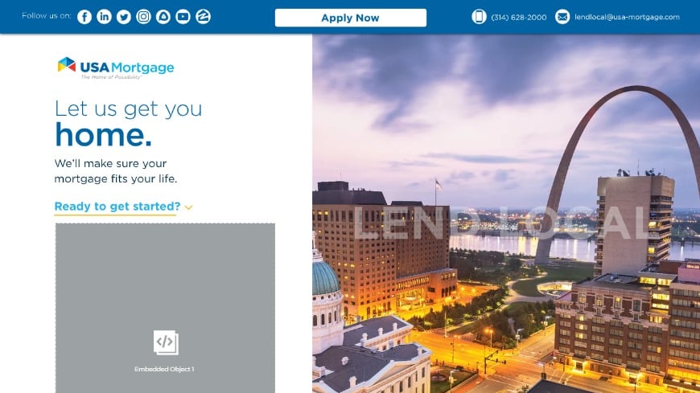Click the icon between Instagram and YouTube
Screen dimensions: 700x393
(x=163, y=17)
